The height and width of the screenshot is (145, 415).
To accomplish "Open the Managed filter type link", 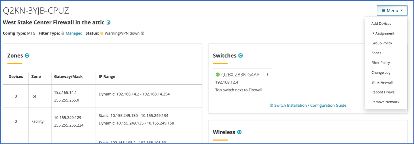I will point(74,33).
